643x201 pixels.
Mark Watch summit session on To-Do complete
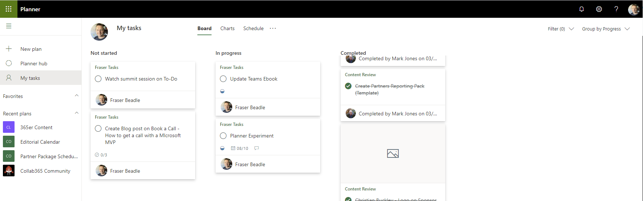[x=98, y=79]
